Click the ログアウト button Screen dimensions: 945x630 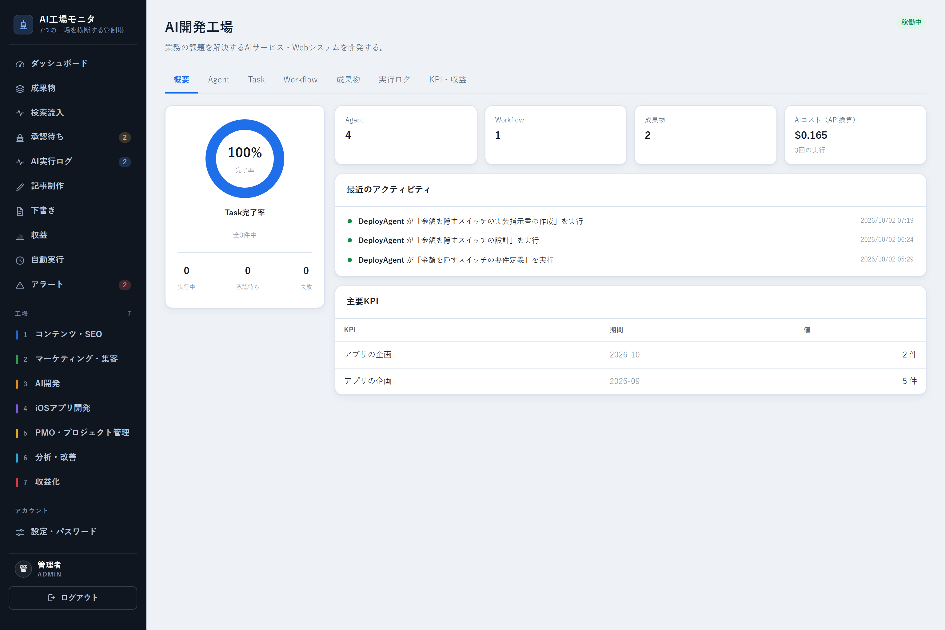73,598
